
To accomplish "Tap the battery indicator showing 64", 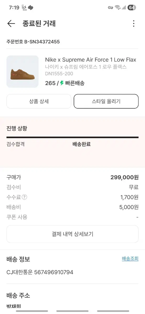I will click(132, 8).
